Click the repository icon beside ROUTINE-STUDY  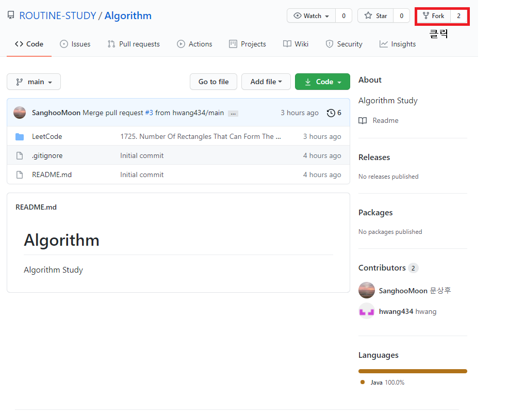pos(11,15)
